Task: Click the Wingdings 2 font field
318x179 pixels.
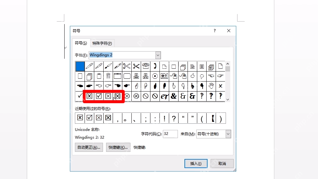Action: (x=122, y=55)
